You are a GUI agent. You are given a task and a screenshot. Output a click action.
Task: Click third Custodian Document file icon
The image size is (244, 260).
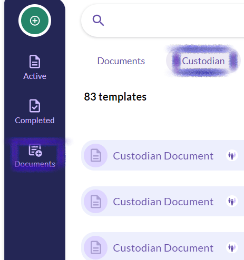click(95, 247)
